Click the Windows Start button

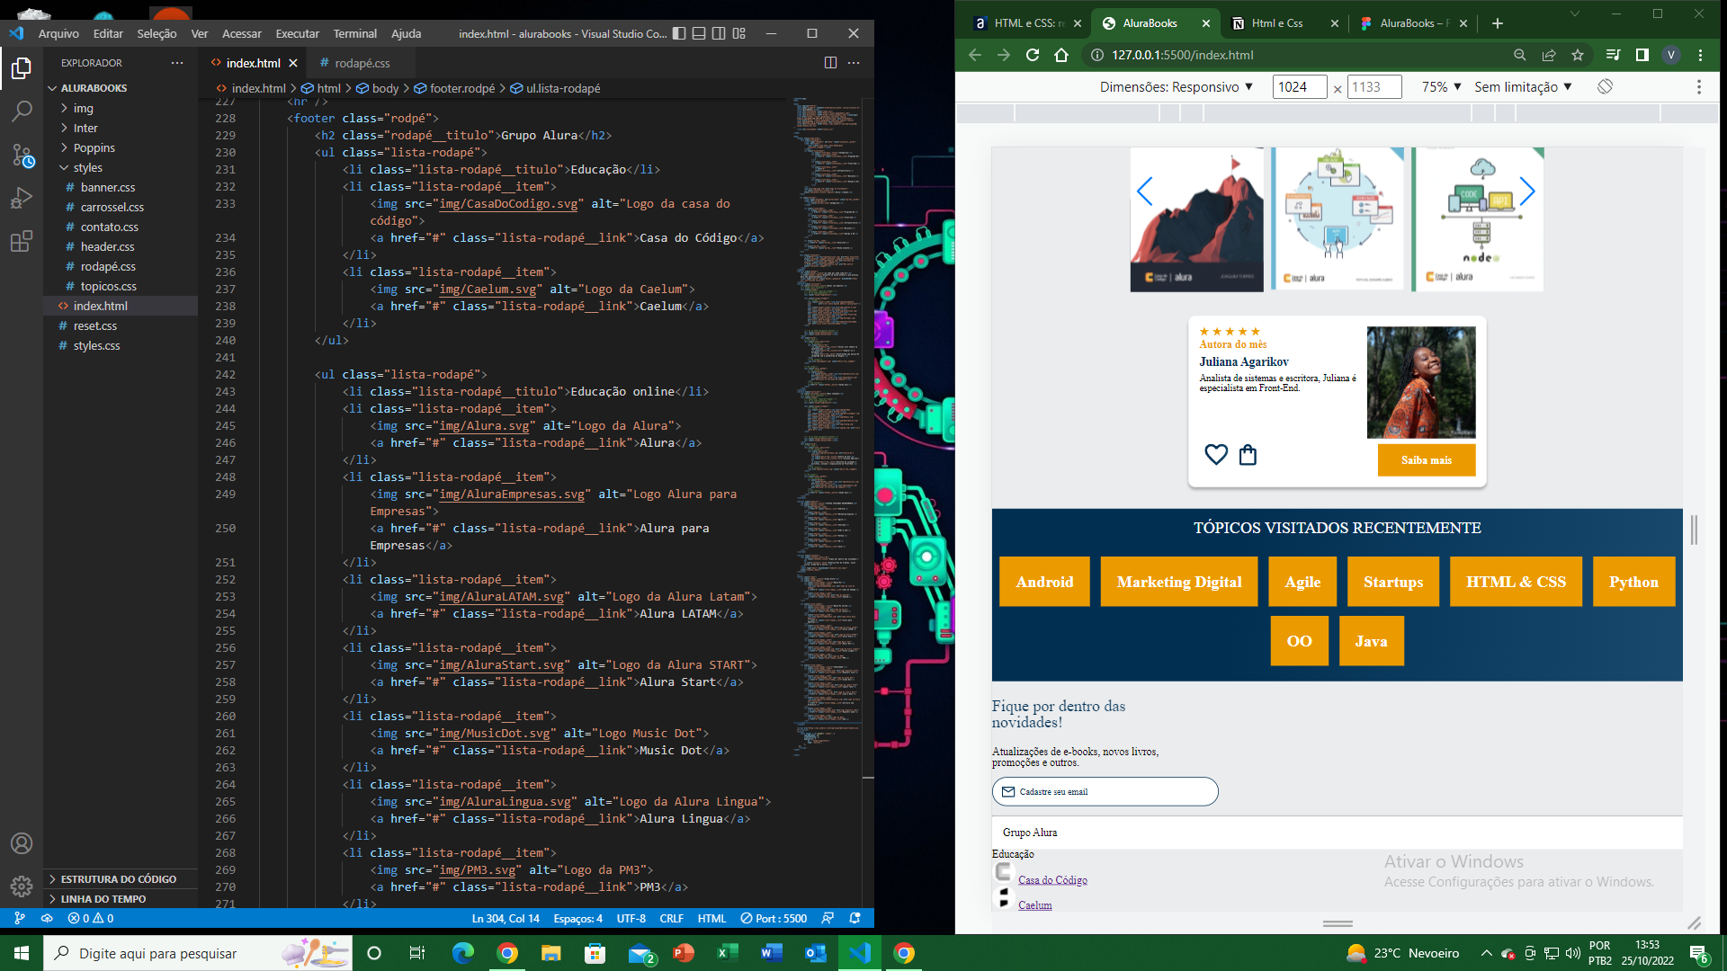[x=22, y=953]
